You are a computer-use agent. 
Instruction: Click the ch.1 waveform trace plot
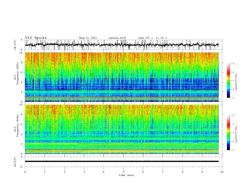(122, 45)
